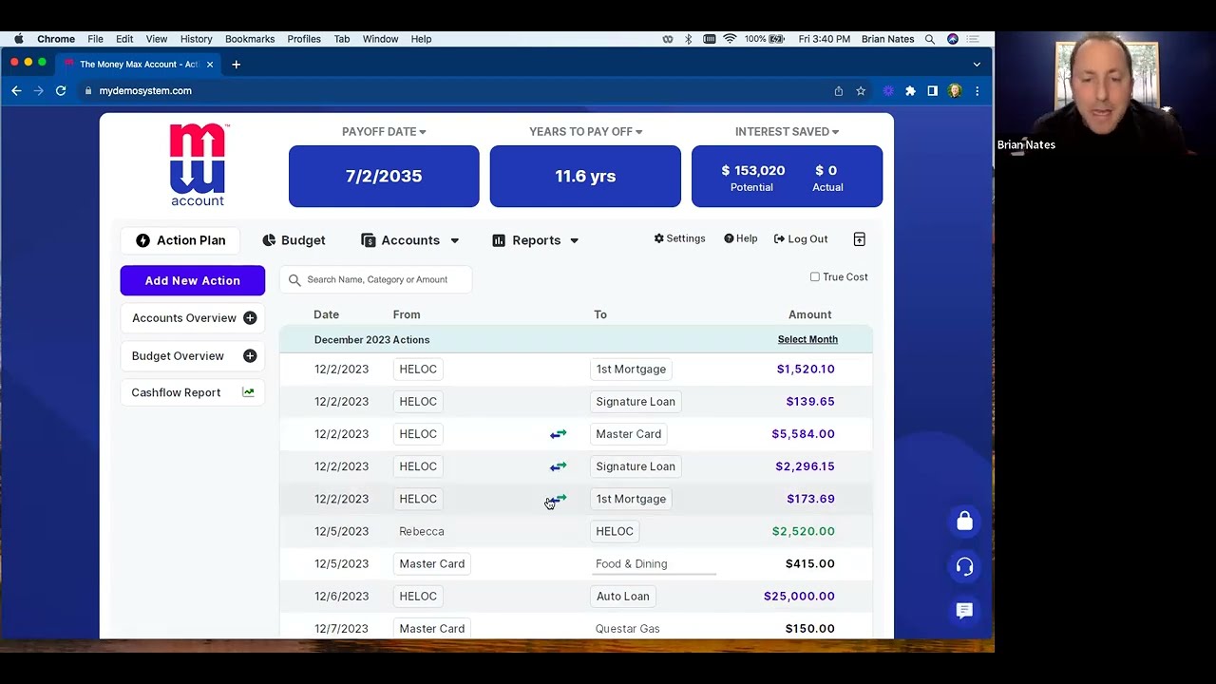Click the Rebecca entry on 12/5/2023
The image size is (1216, 684).
pyautogui.click(x=422, y=531)
